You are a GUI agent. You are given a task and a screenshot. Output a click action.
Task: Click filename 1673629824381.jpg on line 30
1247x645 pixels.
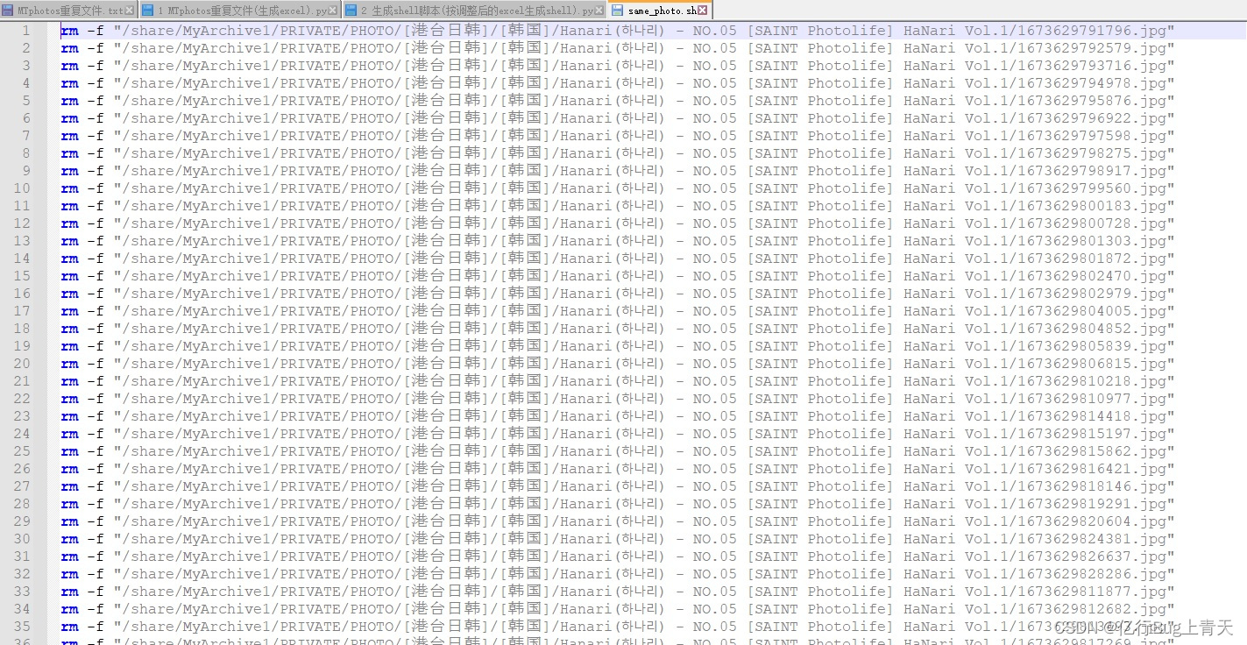click(1092, 539)
